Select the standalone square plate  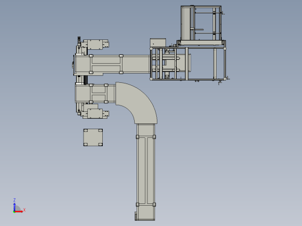click(x=93, y=137)
